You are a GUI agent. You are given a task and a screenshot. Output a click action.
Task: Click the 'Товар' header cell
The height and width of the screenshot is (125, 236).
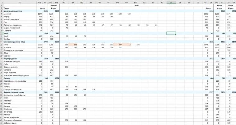(20, 8)
